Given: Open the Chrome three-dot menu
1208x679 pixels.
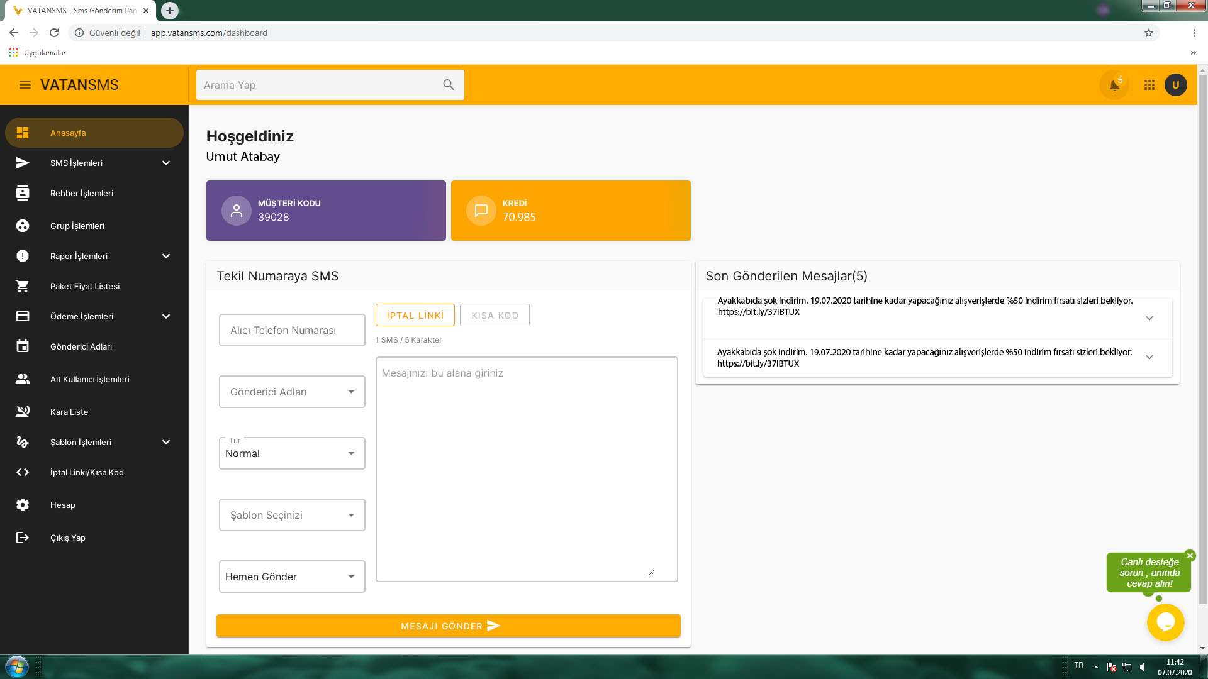Looking at the screenshot, I should click(1194, 33).
